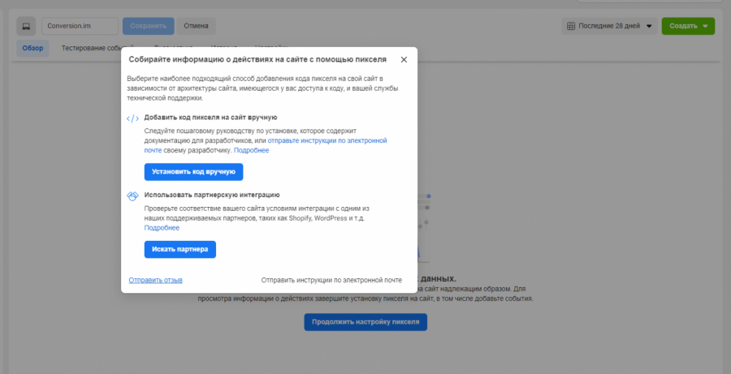Open the Последние 28 дней date dropdown
731x374 pixels.
pos(609,26)
